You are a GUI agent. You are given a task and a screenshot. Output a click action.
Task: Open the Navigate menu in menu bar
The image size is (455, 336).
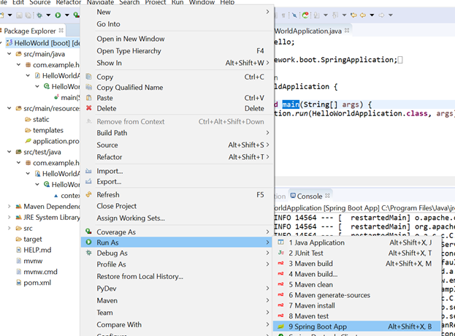[x=100, y=2]
